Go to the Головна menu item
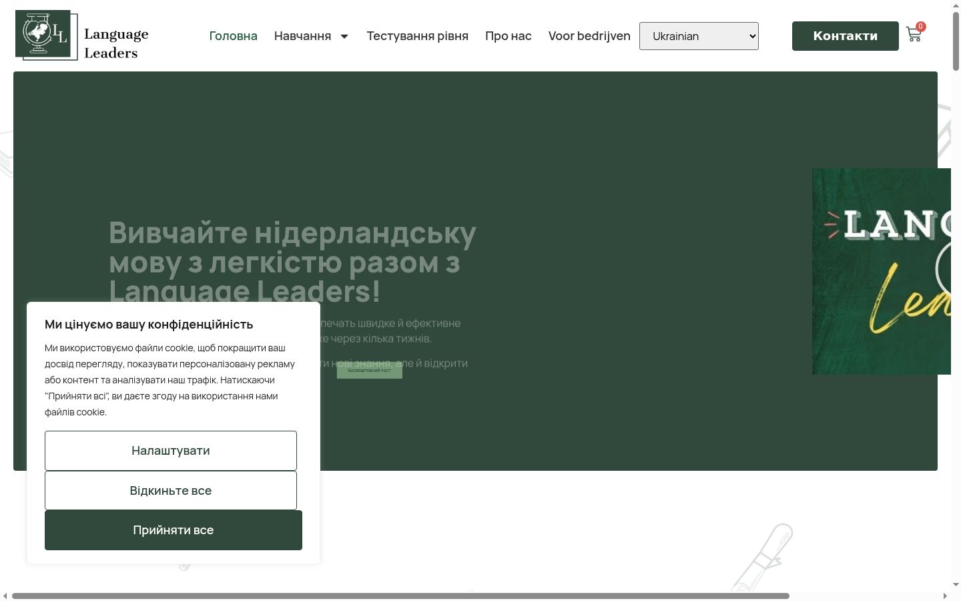This screenshot has height=601, width=961. tap(233, 36)
